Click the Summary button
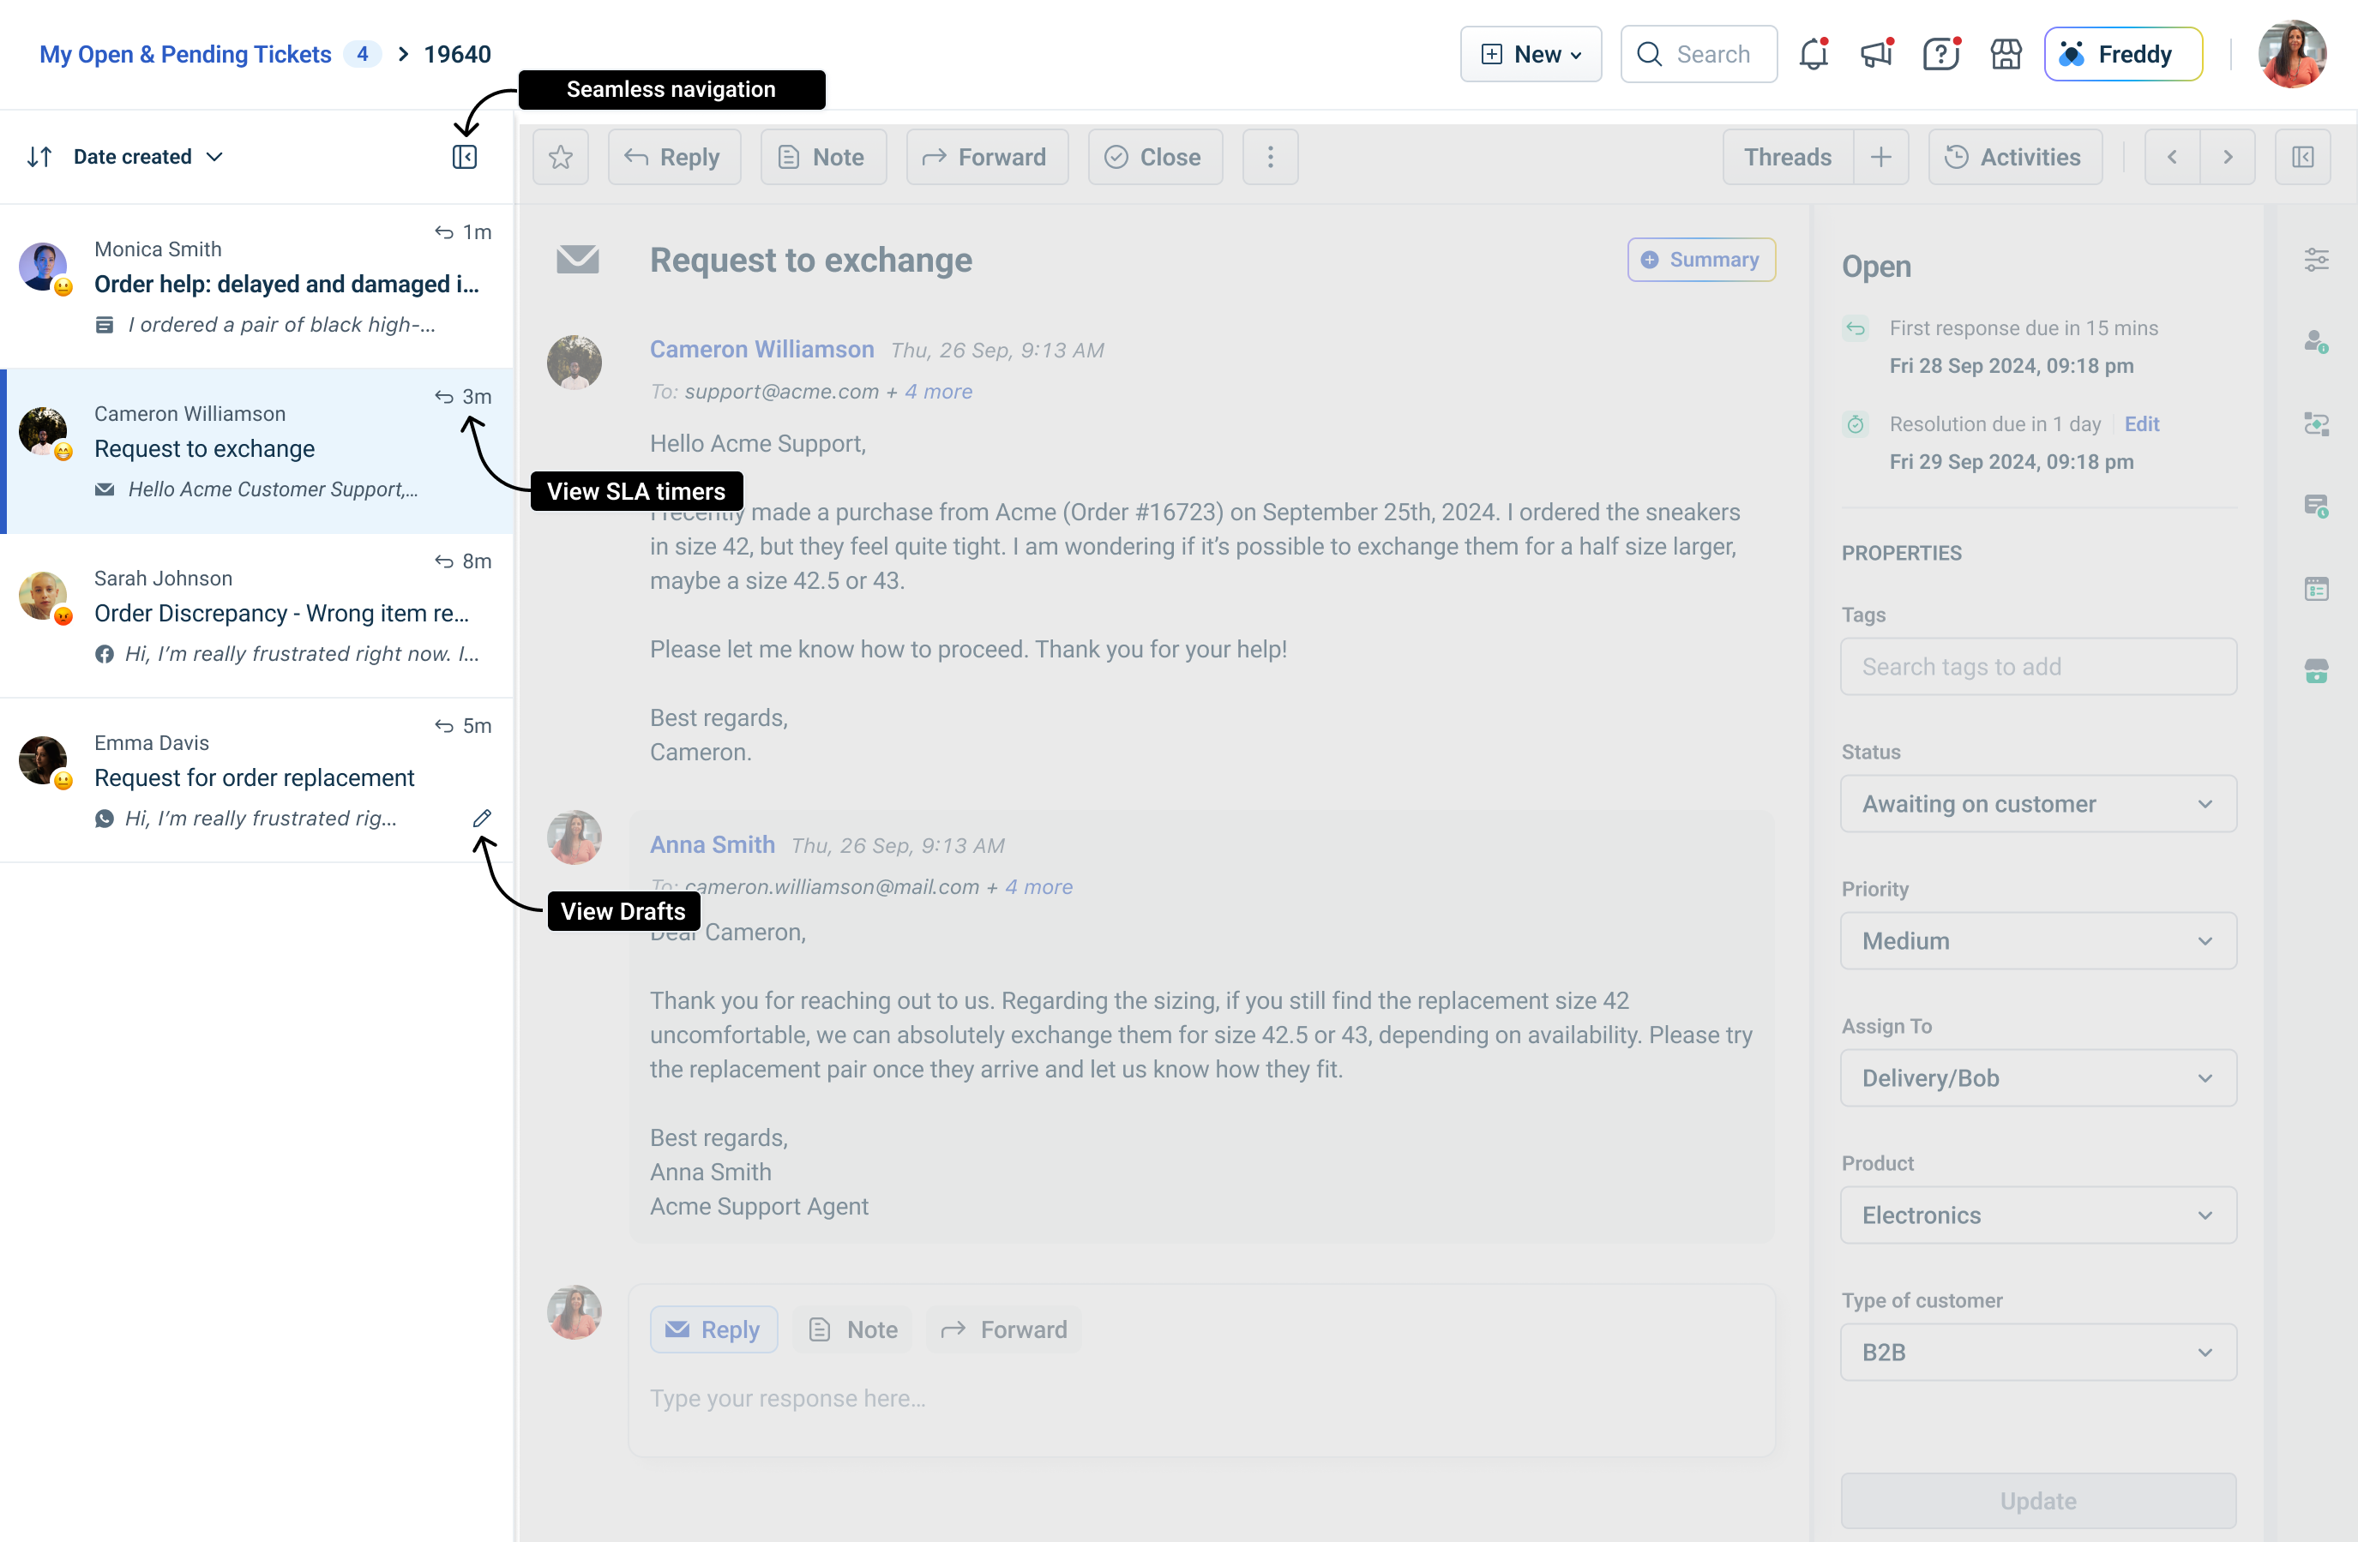The width and height of the screenshot is (2358, 1542). pyautogui.click(x=1700, y=260)
